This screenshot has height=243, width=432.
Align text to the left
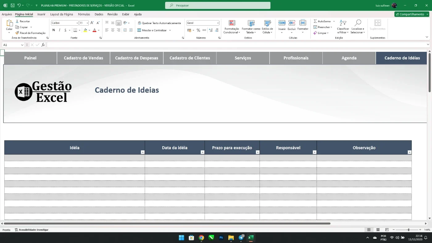pyautogui.click(x=107, y=30)
